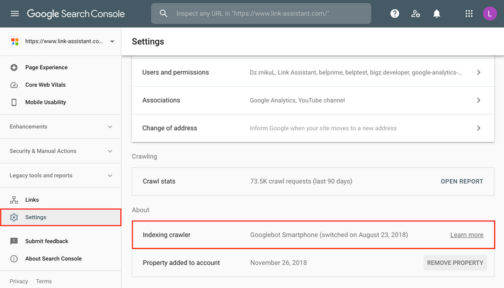504x288 pixels.
Task: Click the Settings page heading
Action: tap(148, 42)
